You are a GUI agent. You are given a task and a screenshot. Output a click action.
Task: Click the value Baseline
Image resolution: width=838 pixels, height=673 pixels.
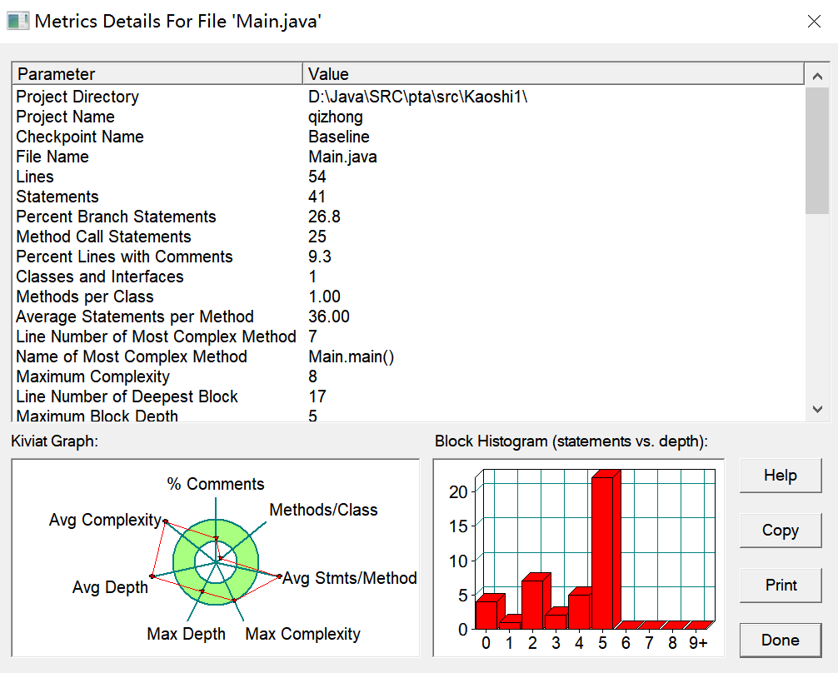click(x=339, y=137)
